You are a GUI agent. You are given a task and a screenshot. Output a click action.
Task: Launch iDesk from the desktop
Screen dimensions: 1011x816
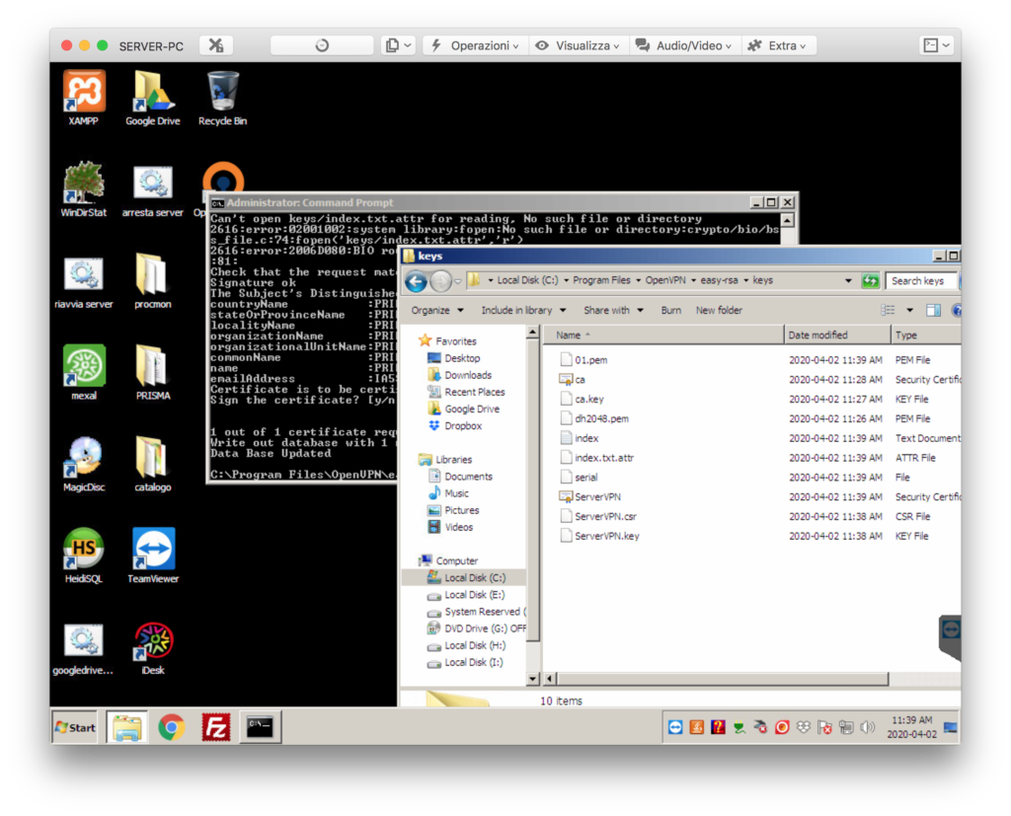tap(153, 648)
